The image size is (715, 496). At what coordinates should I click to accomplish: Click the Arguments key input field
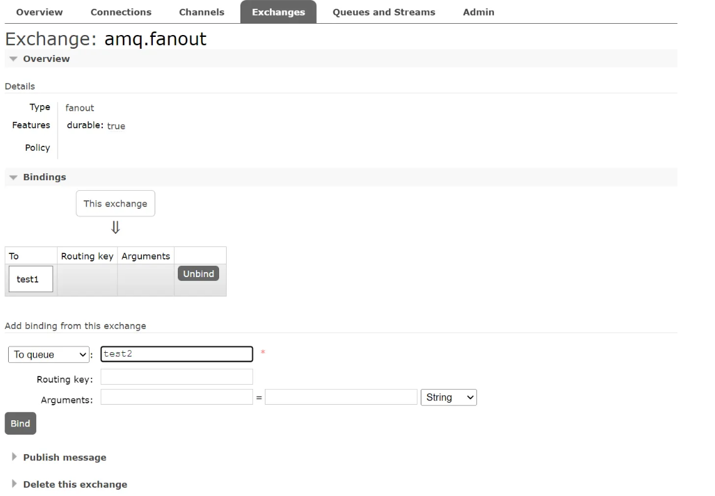click(x=177, y=397)
